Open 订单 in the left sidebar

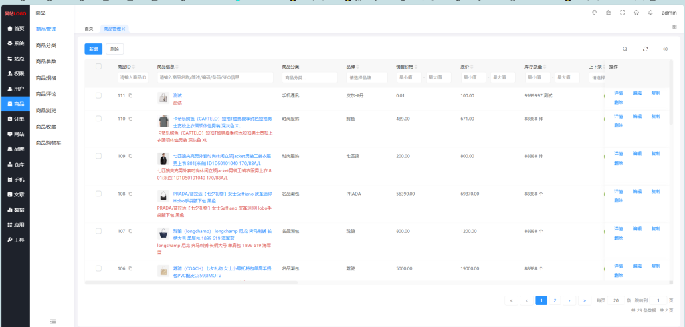coord(15,119)
